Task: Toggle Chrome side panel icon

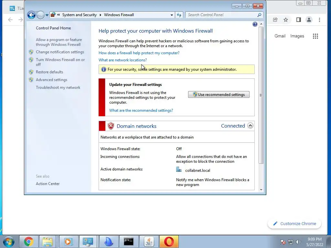Action: (298, 20)
